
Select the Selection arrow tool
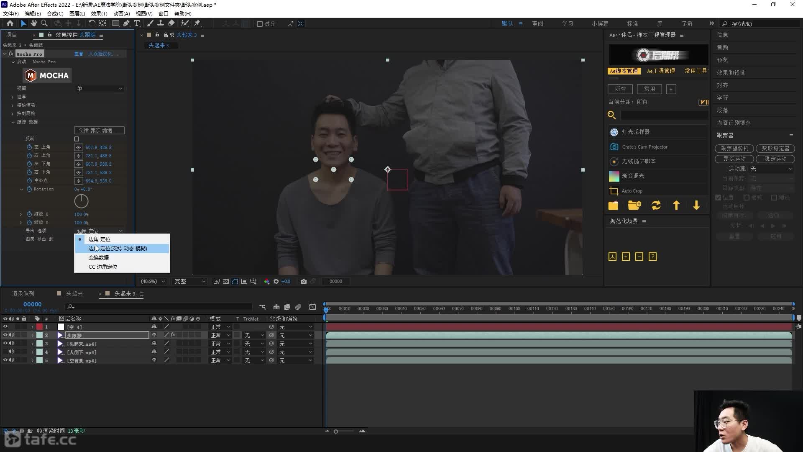click(x=23, y=23)
